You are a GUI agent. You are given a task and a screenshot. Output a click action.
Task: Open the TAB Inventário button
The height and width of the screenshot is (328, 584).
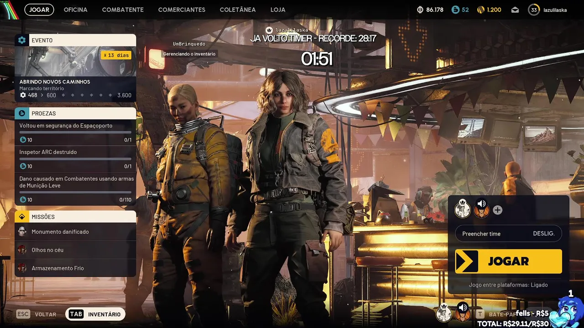coord(95,314)
